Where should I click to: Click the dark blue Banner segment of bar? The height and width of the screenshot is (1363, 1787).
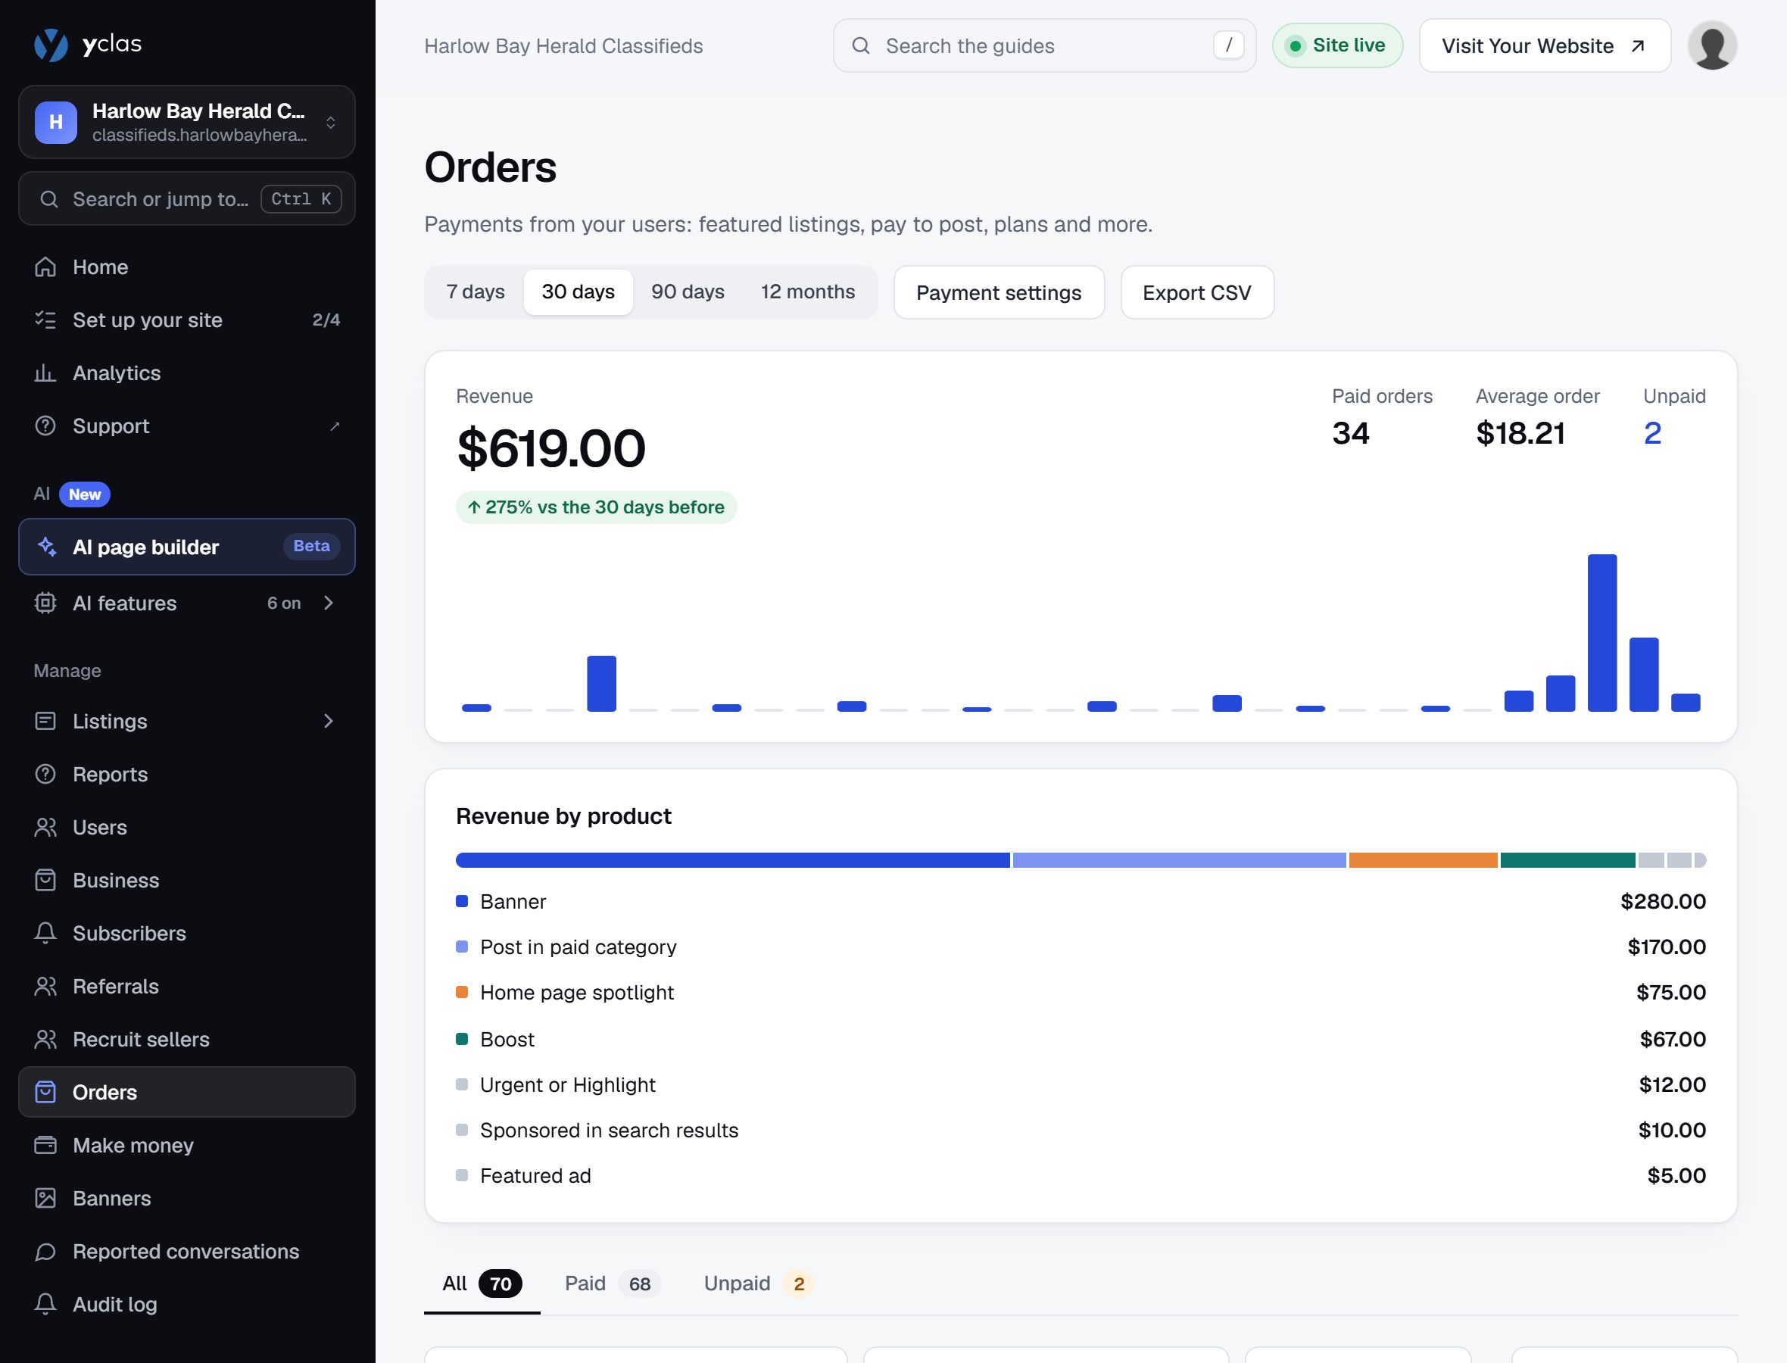tap(732, 860)
